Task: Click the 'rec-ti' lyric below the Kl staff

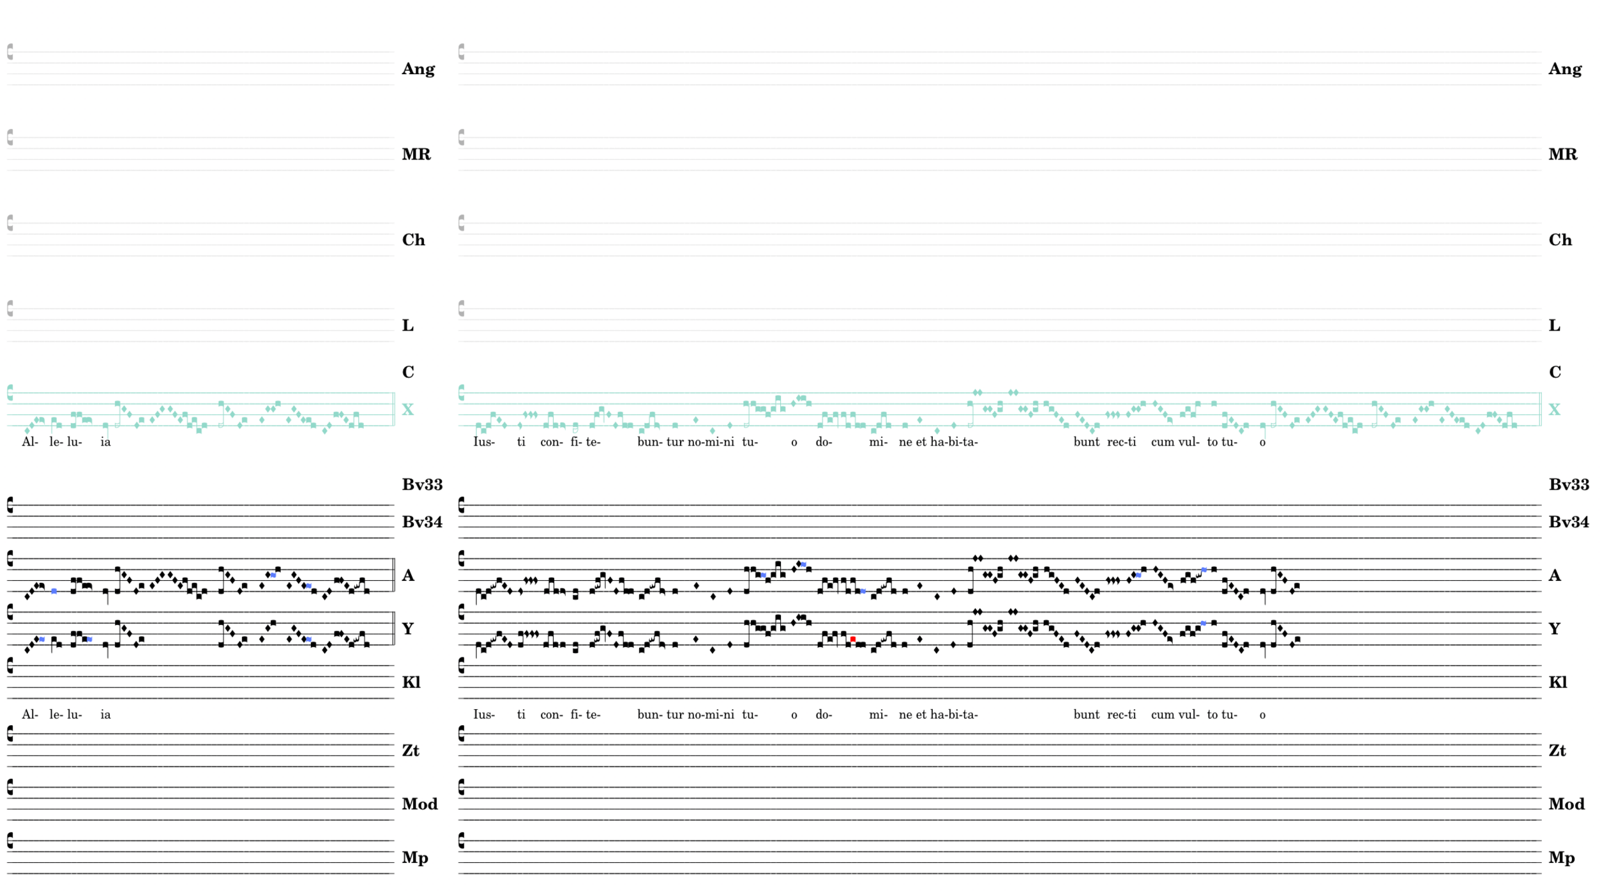Action: click(x=1121, y=714)
